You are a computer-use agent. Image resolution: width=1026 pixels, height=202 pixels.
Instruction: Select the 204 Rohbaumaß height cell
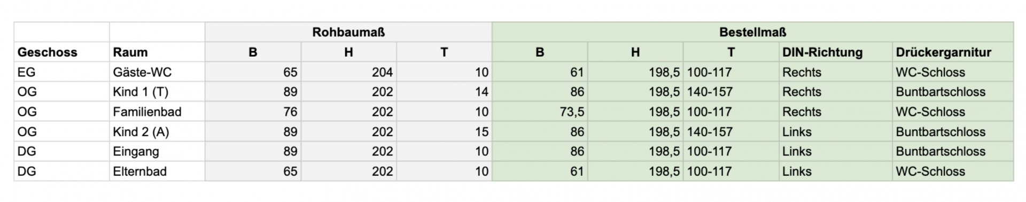[348, 72]
